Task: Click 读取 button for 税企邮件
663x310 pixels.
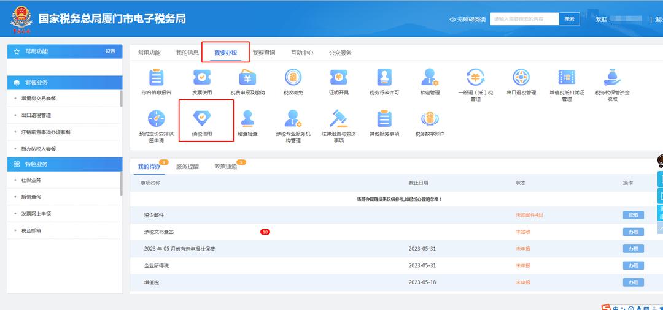Action: [633, 215]
